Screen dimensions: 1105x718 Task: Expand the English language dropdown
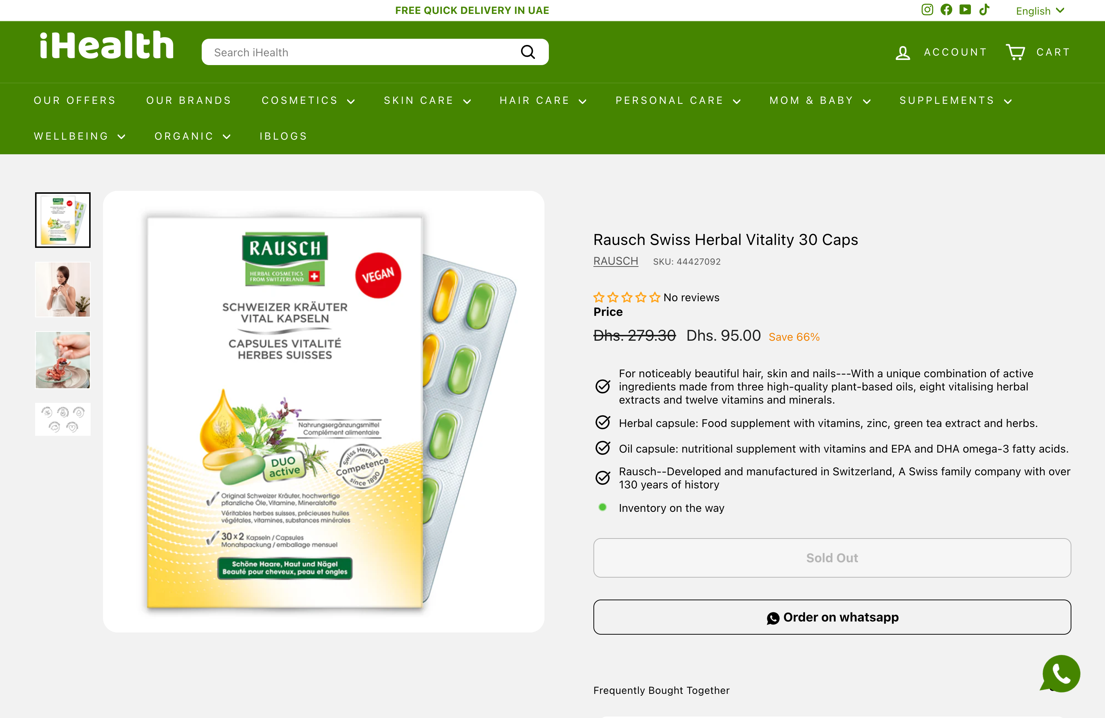coord(1040,11)
